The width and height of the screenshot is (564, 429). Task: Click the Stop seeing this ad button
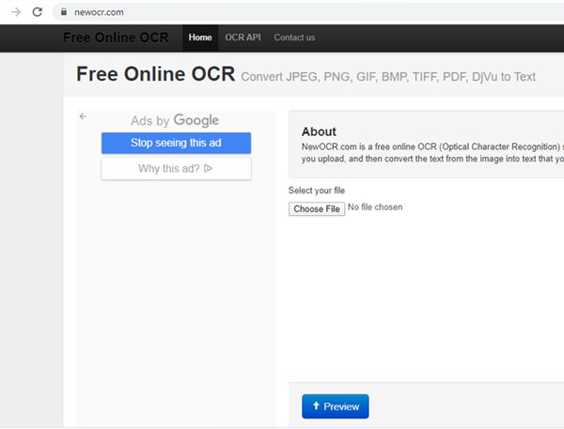pos(176,143)
